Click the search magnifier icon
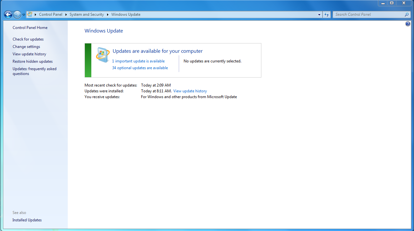Viewport: 414px width, 231px height. point(407,14)
